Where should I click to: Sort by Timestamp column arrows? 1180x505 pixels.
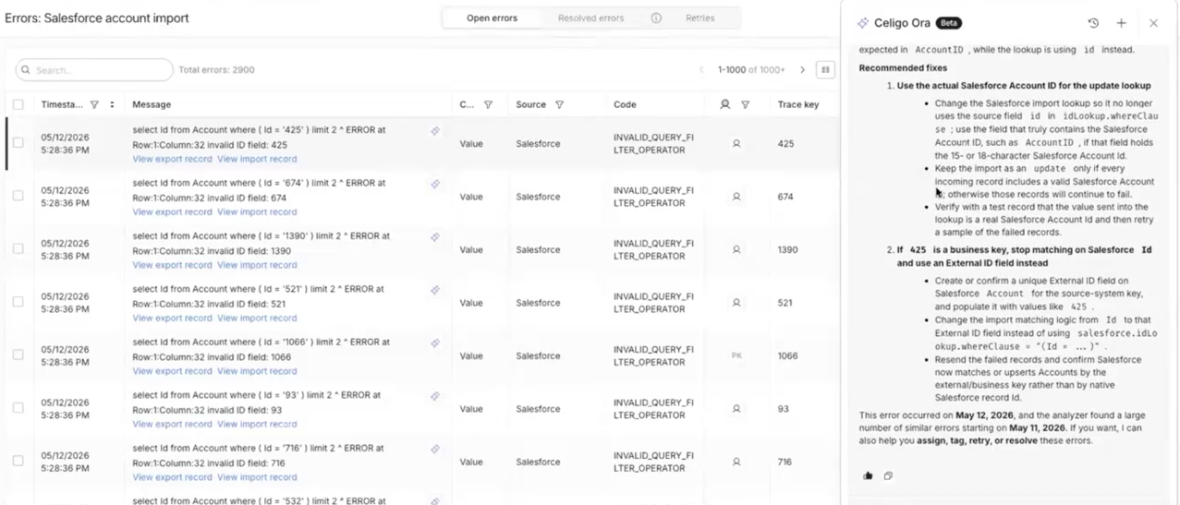(112, 105)
